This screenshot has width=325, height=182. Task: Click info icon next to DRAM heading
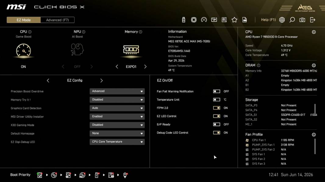(259, 65)
